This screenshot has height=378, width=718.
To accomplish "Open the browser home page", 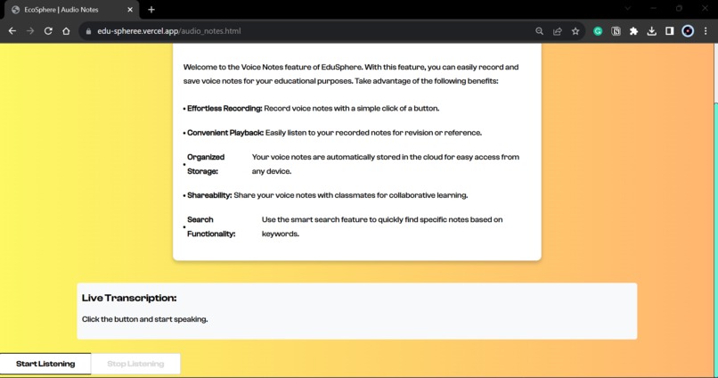I will [x=66, y=31].
